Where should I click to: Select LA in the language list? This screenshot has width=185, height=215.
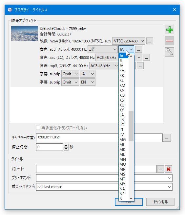124,115
